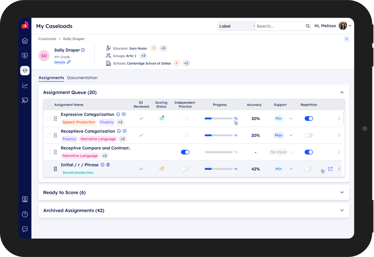Click the Caseloads breadcrumb link
Viewport: 374px width, 257px height.
[47, 39]
